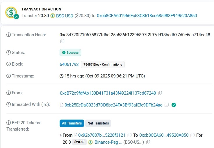Viewport: 214px width, 148px height.
Task: Click the green verified checkmark badge
Action: tap(174, 105)
